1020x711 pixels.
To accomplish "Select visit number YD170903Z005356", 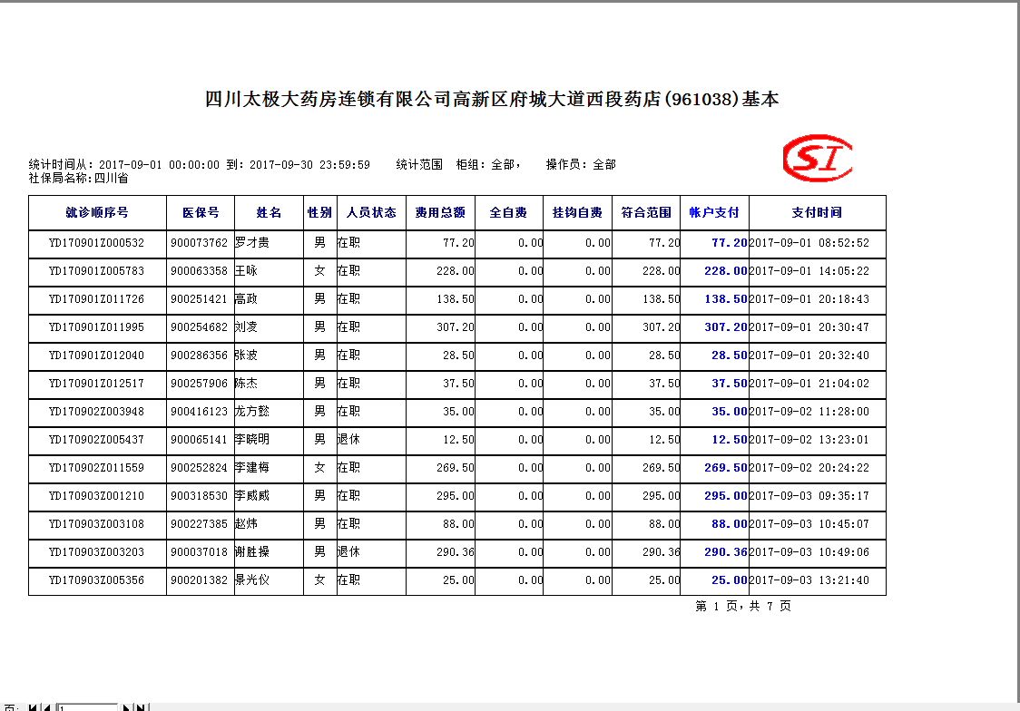I will pyautogui.click(x=96, y=580).
